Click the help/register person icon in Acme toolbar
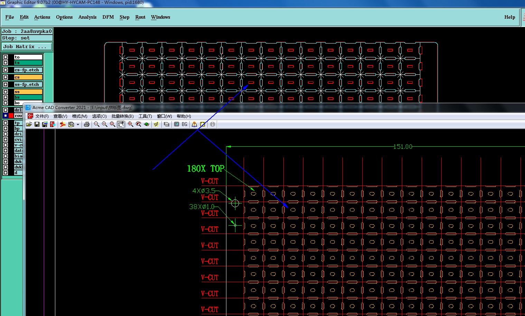The image size is (525, 316). pyautogui.click(x=195, y=124)
